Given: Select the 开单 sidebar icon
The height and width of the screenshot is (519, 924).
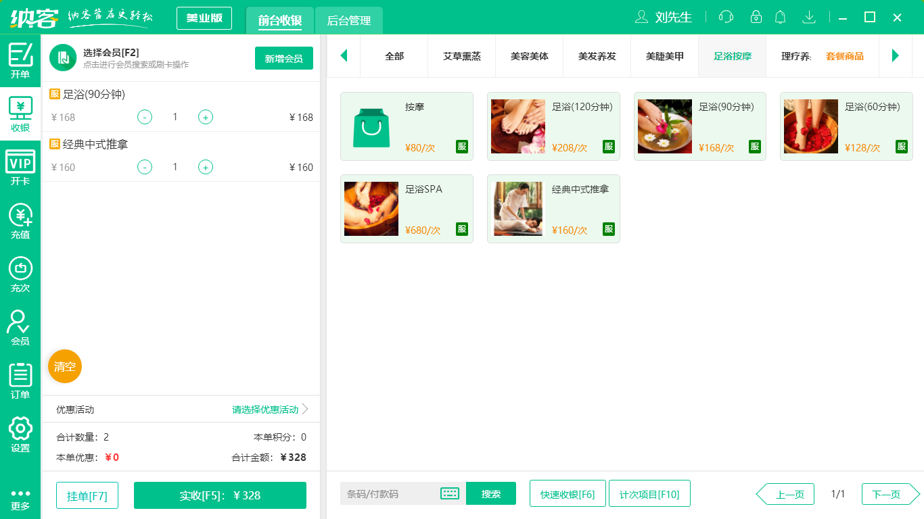Looking at the screenshot, I should 20,61.
